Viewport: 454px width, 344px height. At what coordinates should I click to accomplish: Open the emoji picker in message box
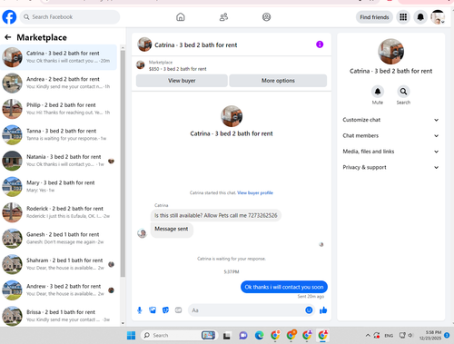pyautogui.click(x=309, y=310)
